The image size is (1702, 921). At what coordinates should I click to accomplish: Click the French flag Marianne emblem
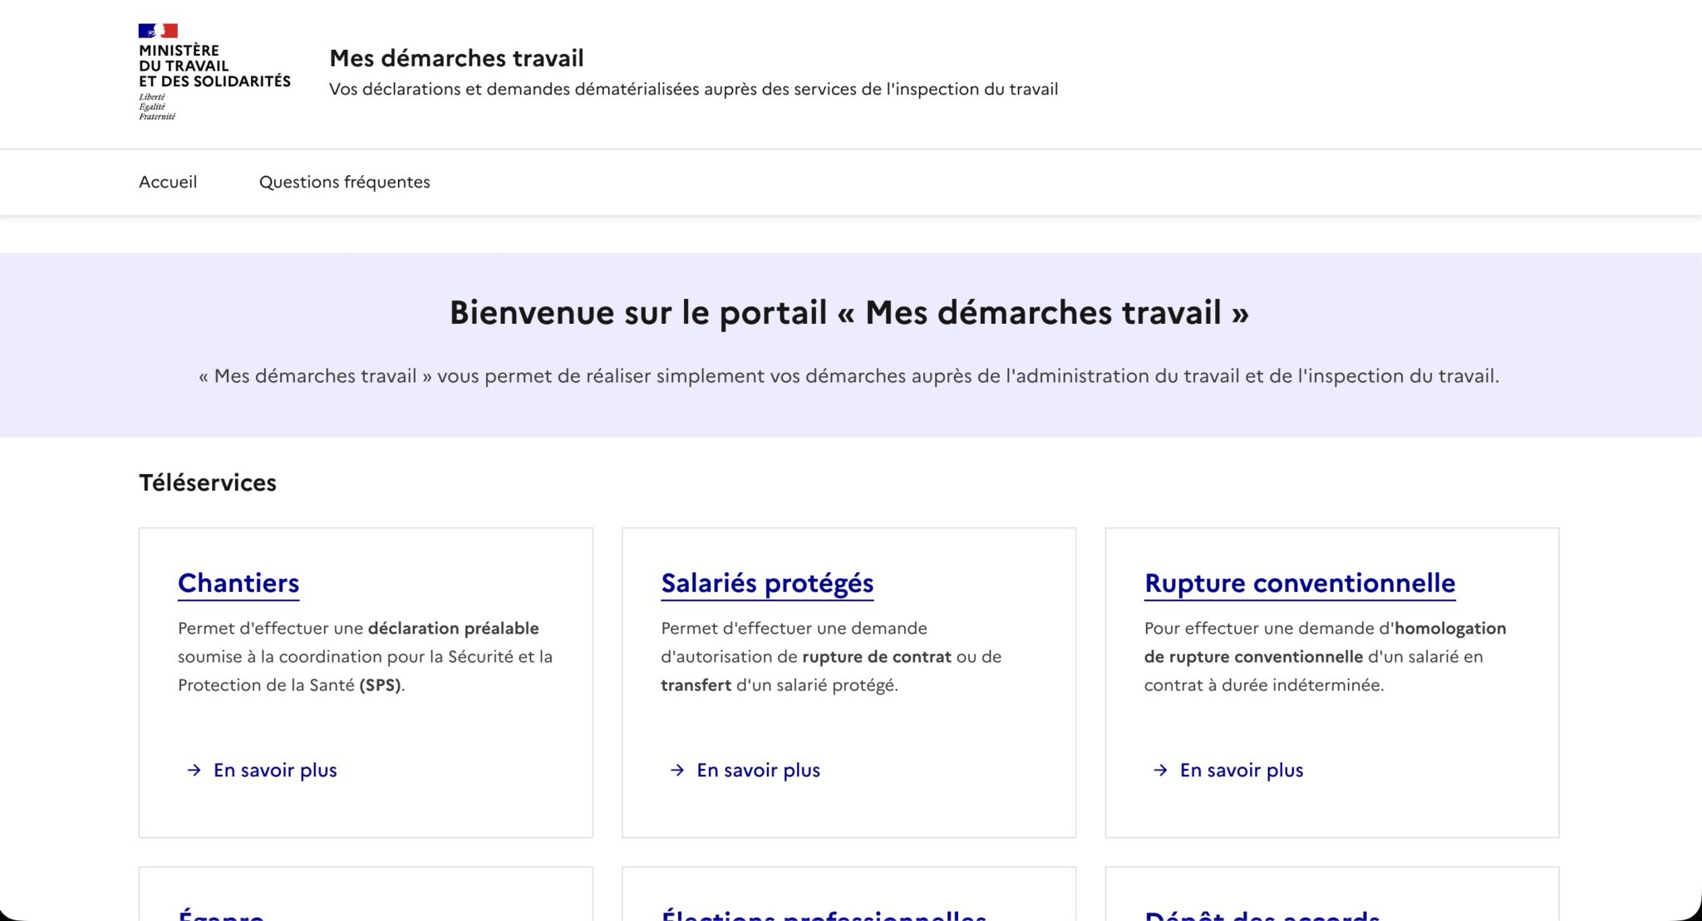pos(158,31)
